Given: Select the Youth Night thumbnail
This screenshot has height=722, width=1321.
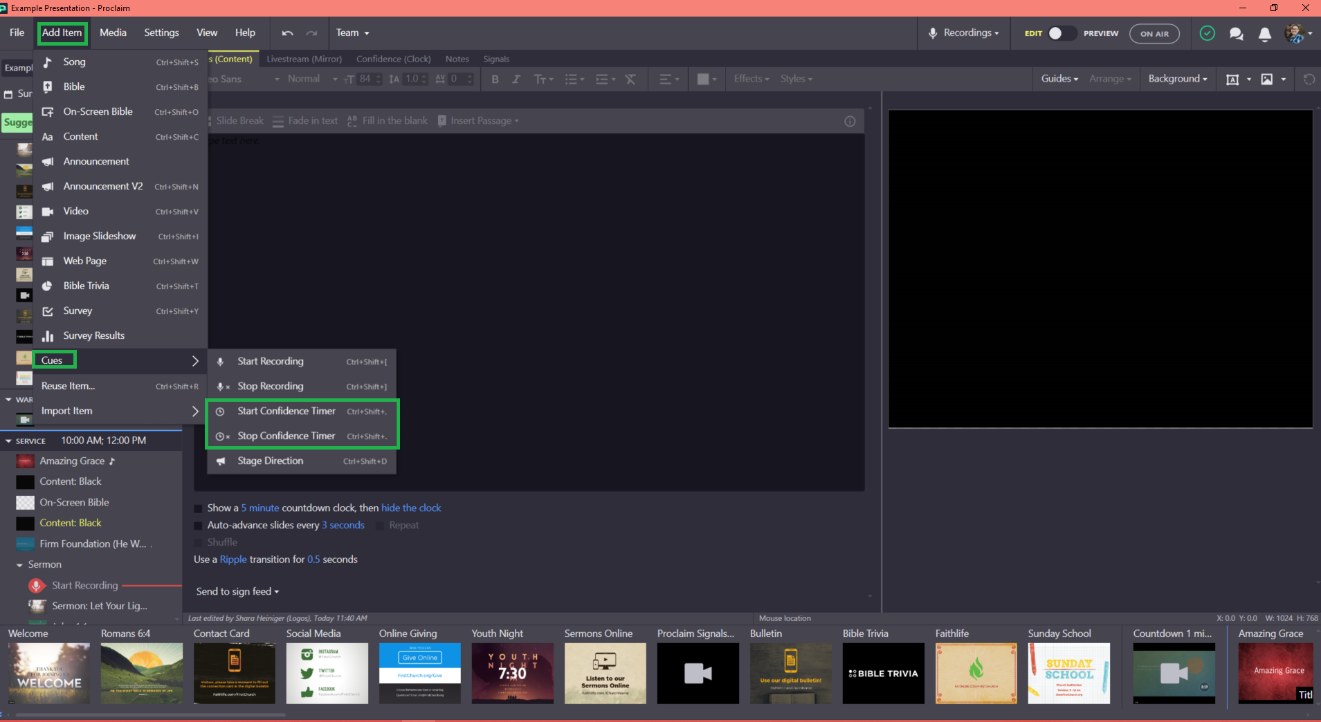Looking at the screenshot, I should coord(512,673).
